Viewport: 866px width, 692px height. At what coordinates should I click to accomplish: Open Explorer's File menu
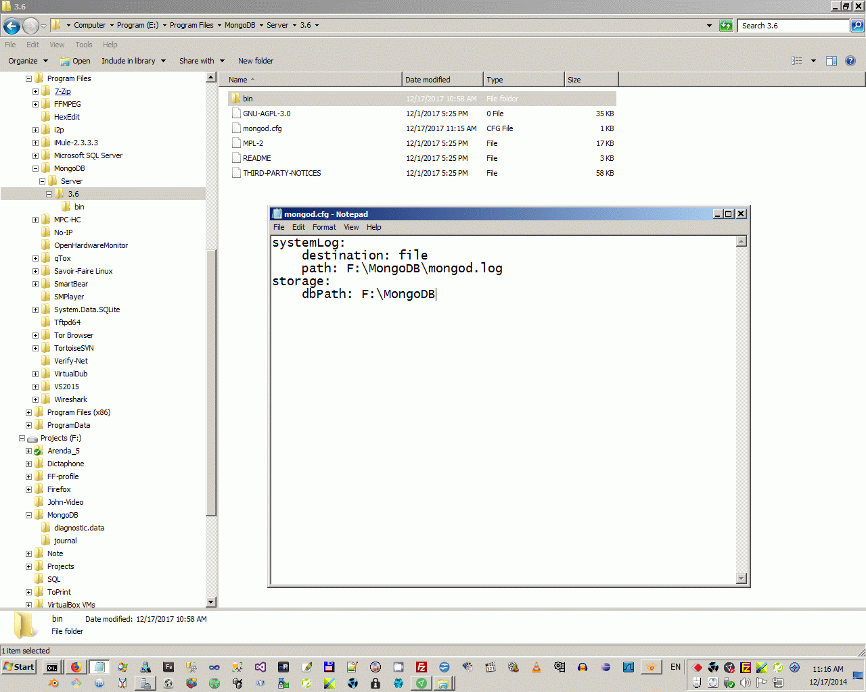[x=10, y=45]
